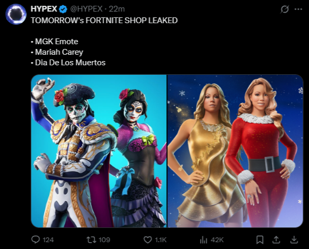The height and width of the screenshot is (249, 309).
Task: Click the 1.1K likes count
Action: click(x=161, y=240)
